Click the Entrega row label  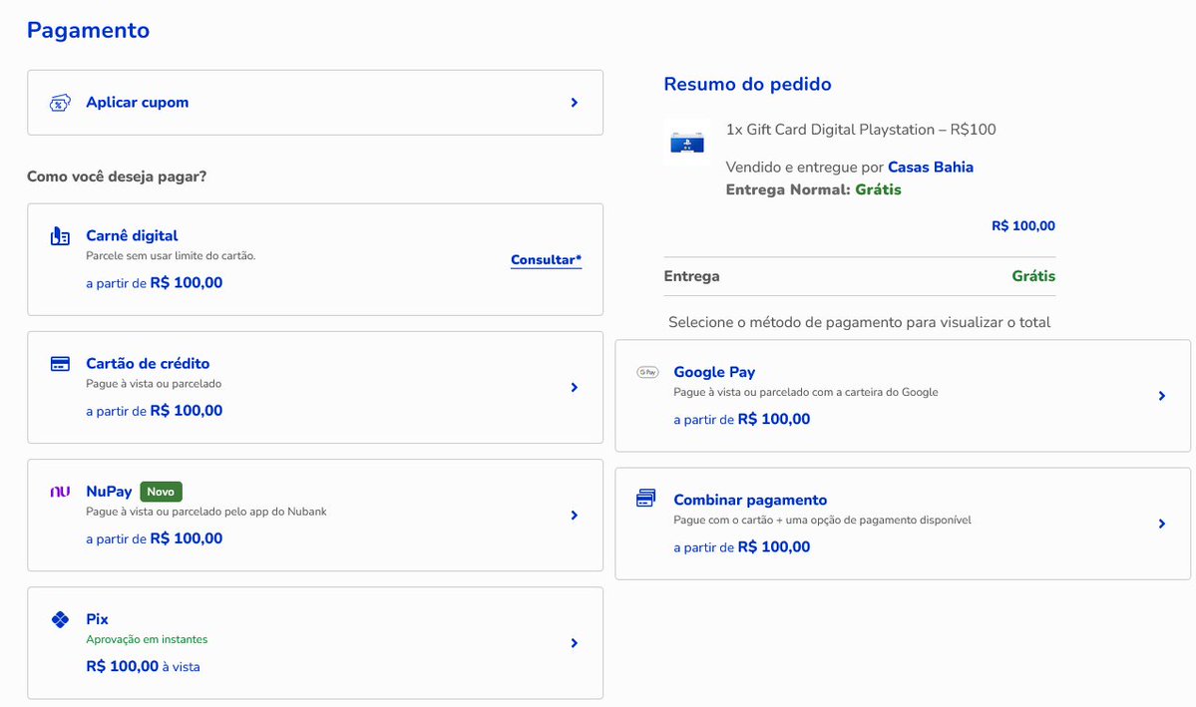point(692,276)
